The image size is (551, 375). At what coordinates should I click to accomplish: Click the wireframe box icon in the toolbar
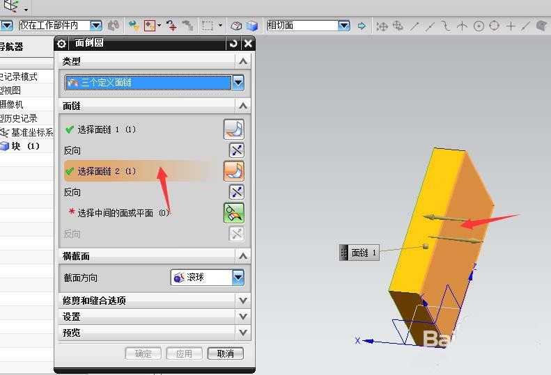236,26
